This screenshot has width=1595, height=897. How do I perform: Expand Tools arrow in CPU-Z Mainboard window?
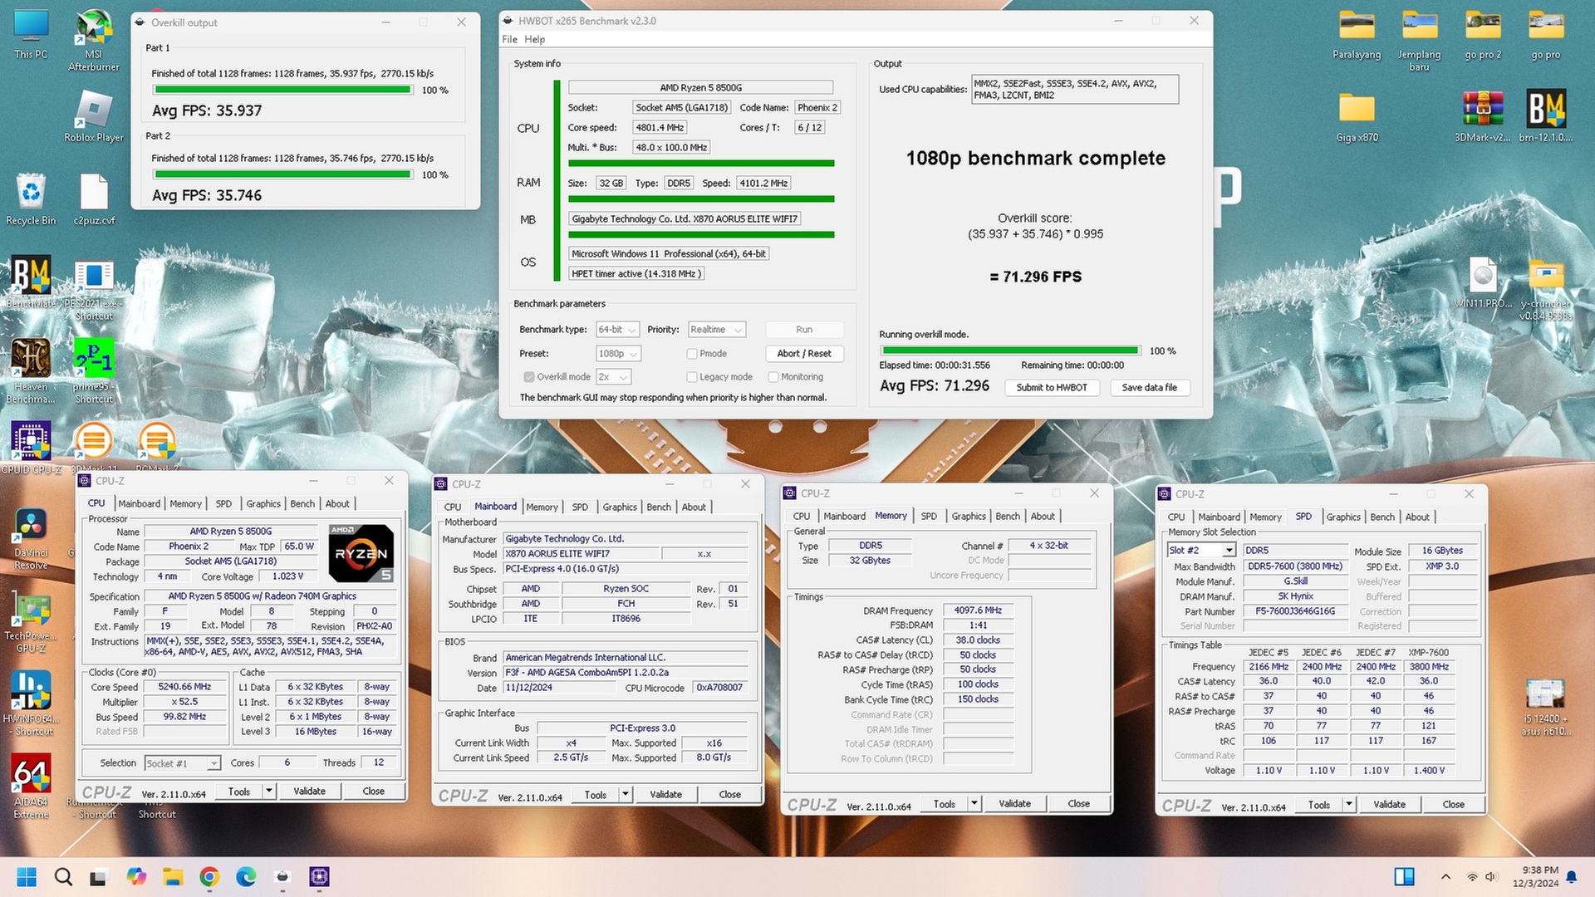pyautogui.click(x=626, y=795)
